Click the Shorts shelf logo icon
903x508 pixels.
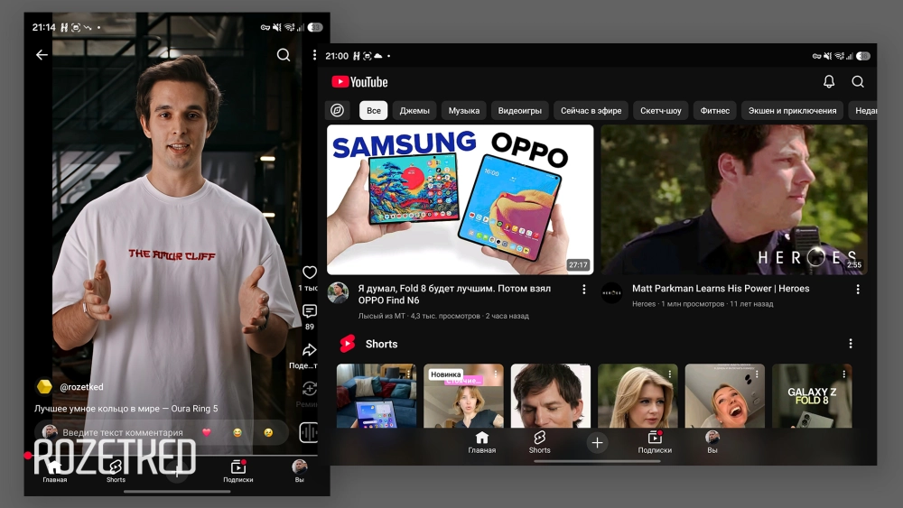pos(348,344)
